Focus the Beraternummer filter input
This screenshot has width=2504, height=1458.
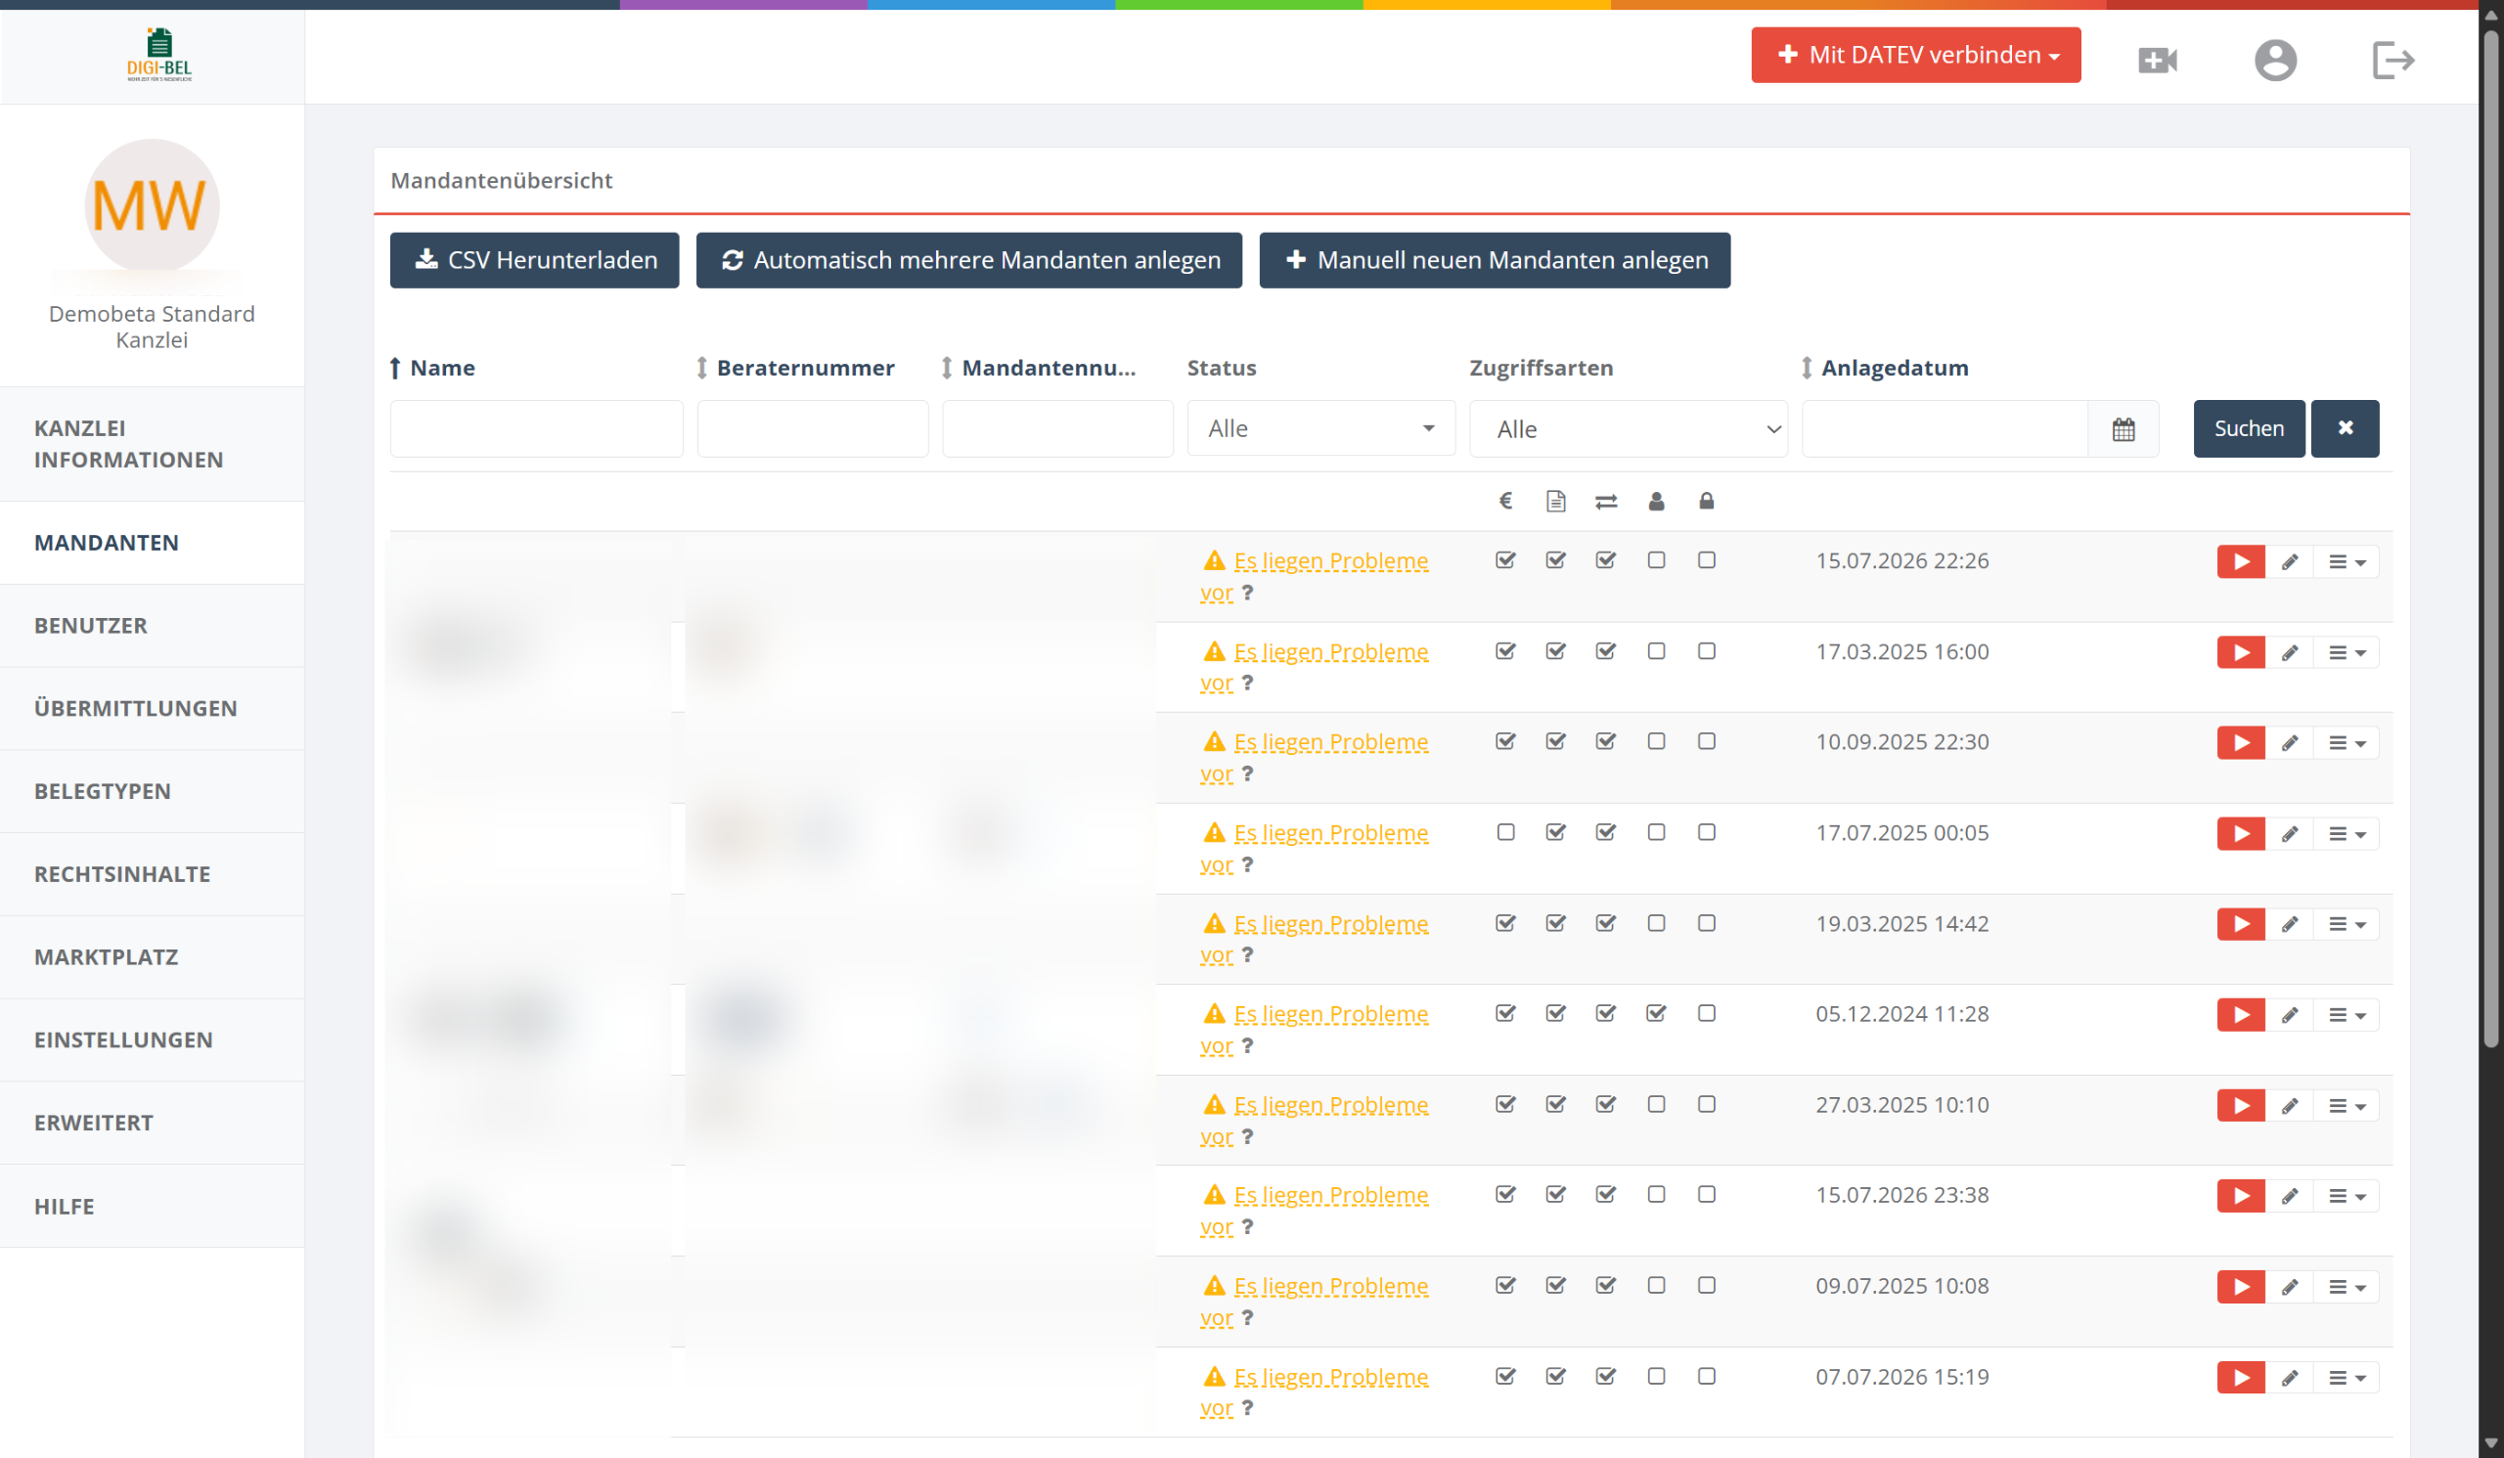point(812,429)
